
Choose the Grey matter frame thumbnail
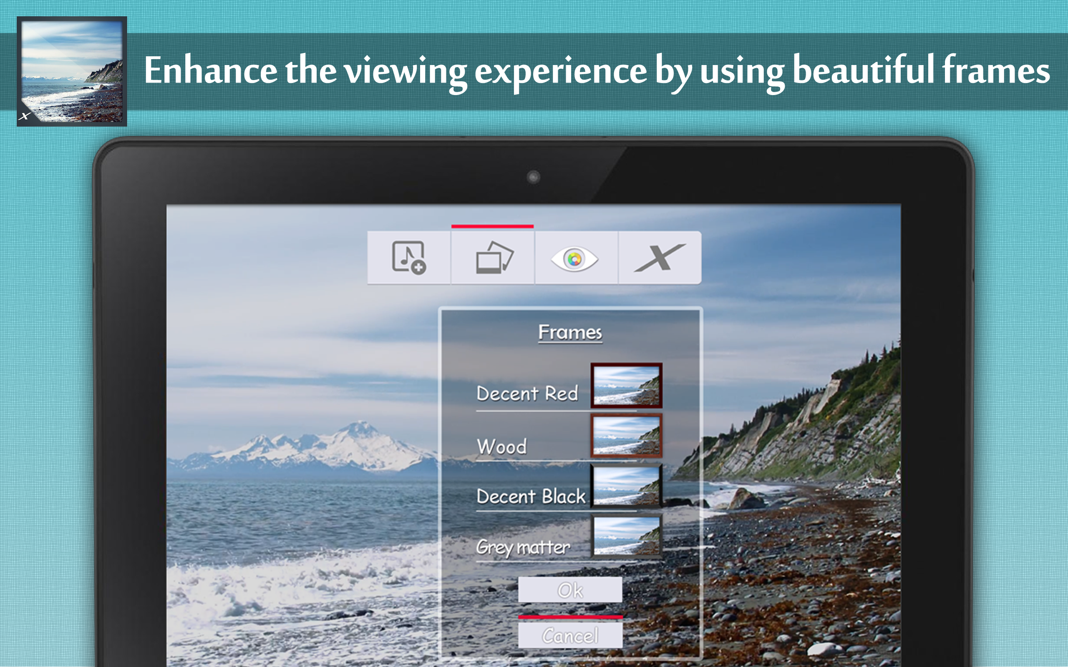(626, 536)
